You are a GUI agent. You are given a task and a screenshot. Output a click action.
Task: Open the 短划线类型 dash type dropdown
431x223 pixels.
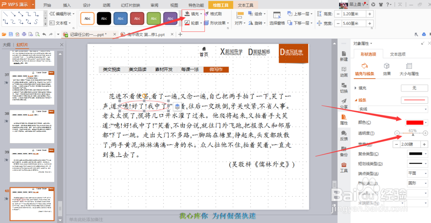417,164
